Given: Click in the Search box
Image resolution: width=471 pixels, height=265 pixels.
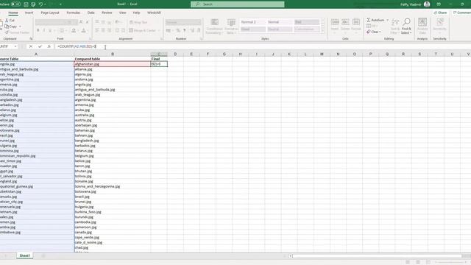Looking at the screenshot, I should pyautogui.click(x=237, y=4).
